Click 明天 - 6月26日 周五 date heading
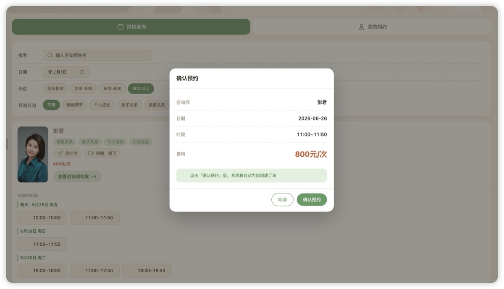504x289 pixels. 39,205
